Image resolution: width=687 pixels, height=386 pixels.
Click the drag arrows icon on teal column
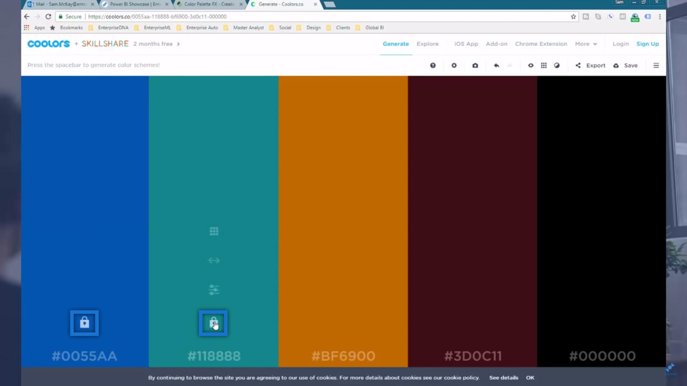[x=214, y=260]
